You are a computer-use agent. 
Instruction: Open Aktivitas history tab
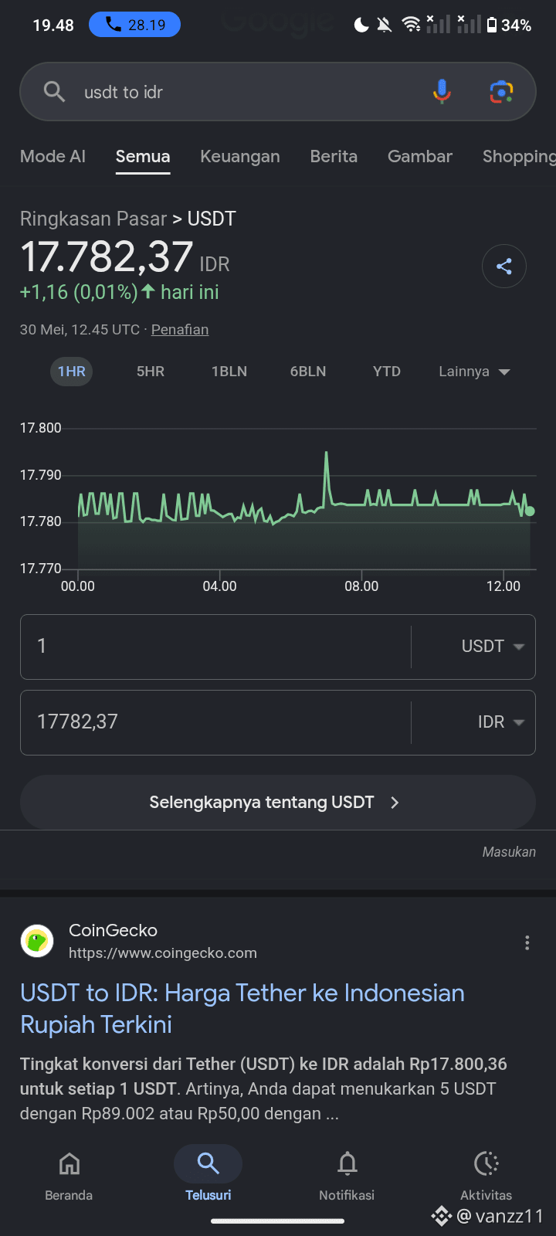coord(486,1176)
